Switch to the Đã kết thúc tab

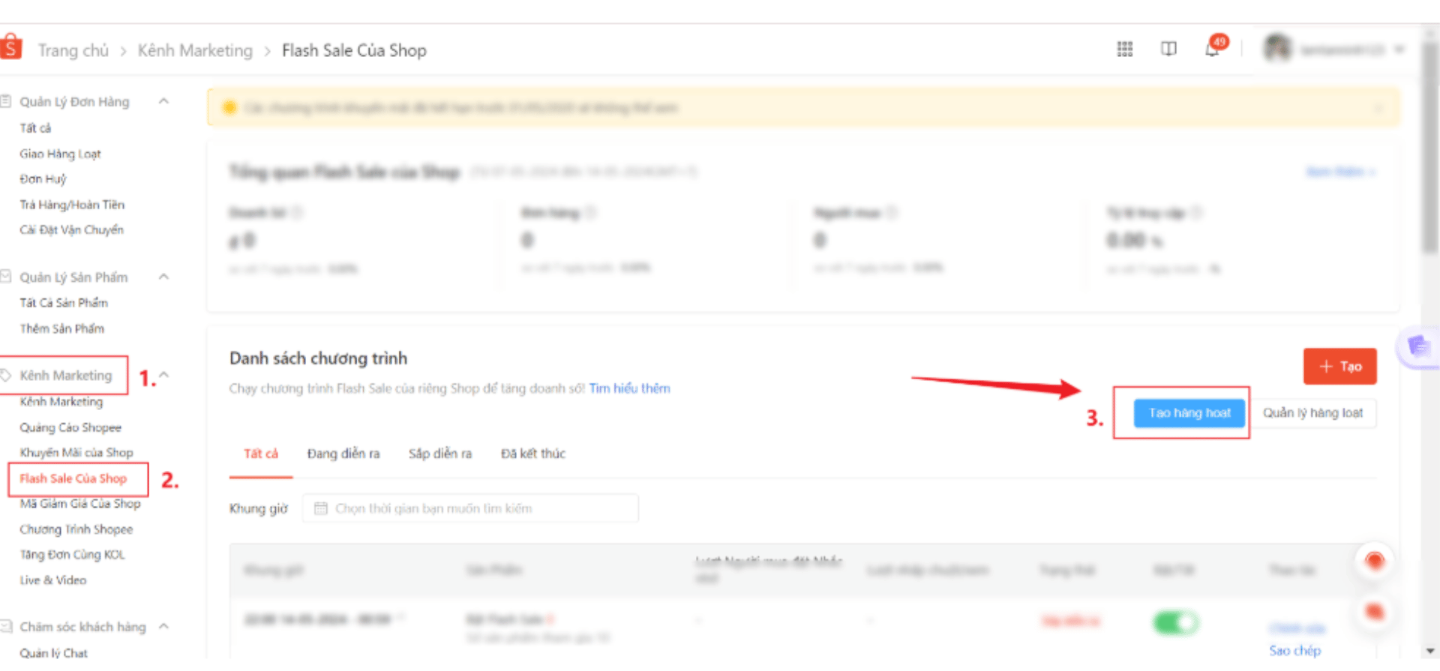tap(533, 454)
